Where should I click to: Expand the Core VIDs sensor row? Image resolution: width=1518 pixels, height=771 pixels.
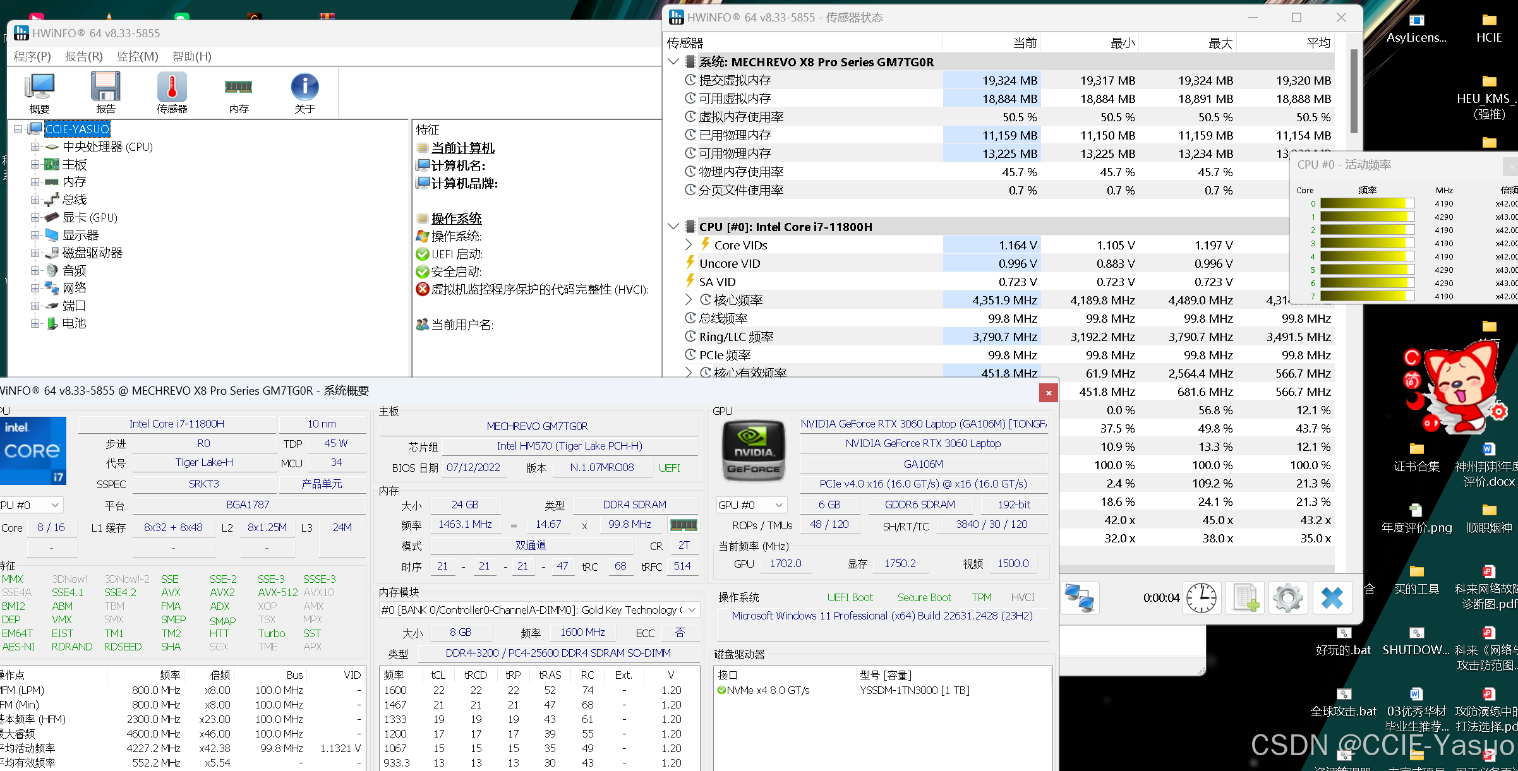point(689,245)
